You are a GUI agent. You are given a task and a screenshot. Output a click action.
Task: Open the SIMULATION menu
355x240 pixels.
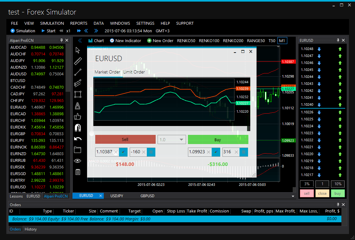52,23
